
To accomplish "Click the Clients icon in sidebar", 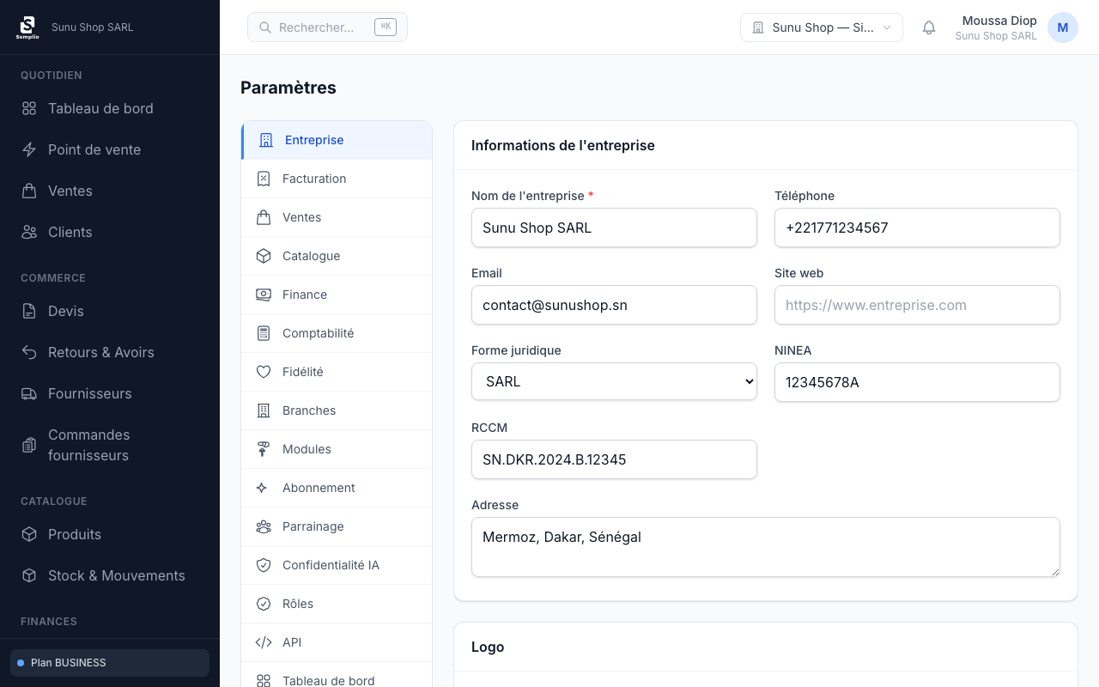I will tap(27, 232).
